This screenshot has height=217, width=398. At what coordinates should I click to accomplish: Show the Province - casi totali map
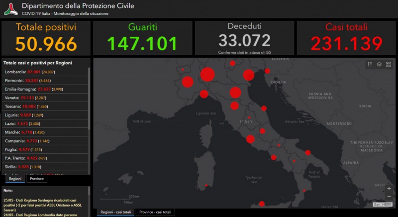[155, 212]
